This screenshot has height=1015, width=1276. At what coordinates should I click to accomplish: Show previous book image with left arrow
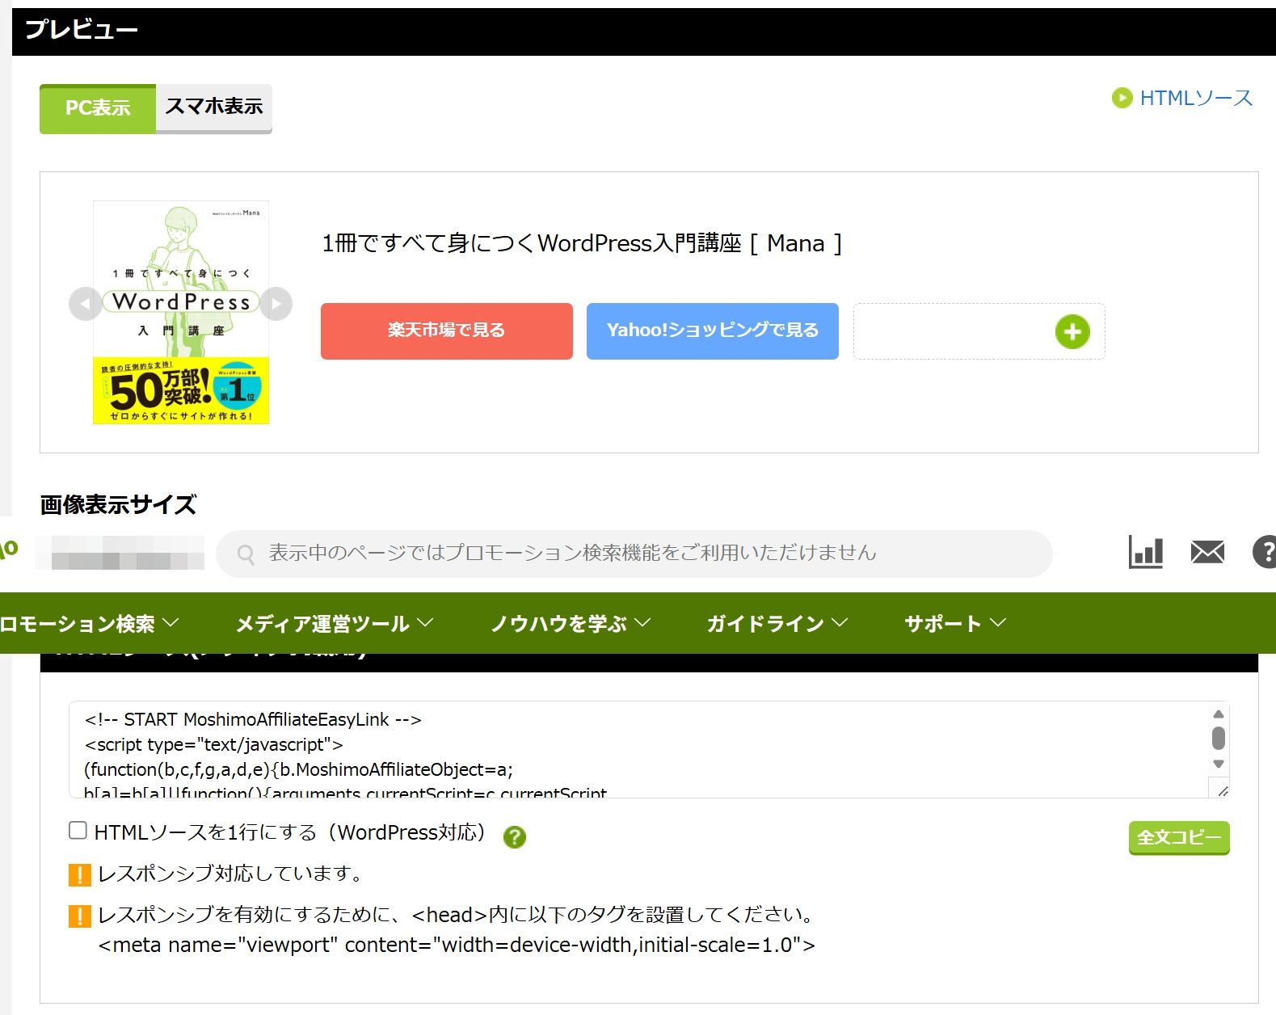[x=85, y=305]
